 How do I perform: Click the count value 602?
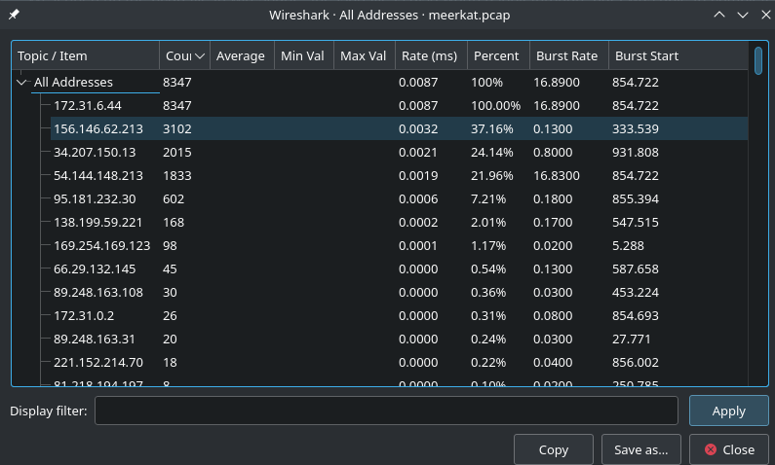(x=174, y=198)
